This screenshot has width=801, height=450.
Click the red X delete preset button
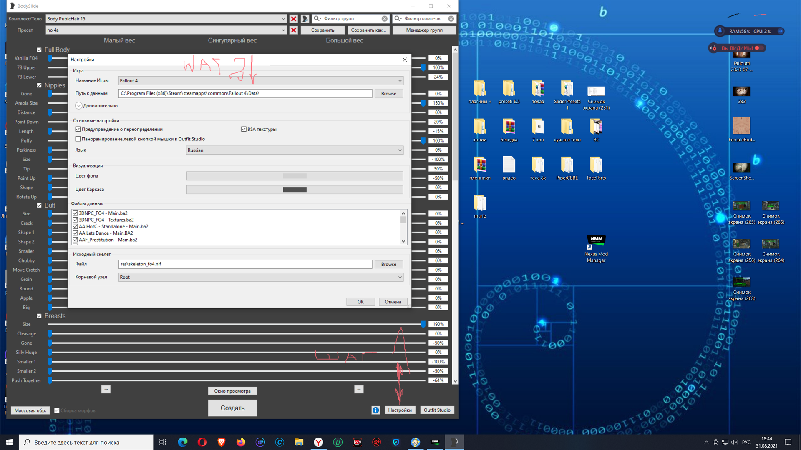point(294,30)
